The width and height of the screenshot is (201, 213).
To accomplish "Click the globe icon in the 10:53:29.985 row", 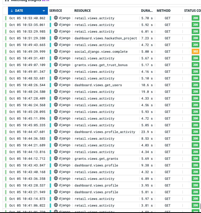I will pyautogui.click(x=56, y=31).
